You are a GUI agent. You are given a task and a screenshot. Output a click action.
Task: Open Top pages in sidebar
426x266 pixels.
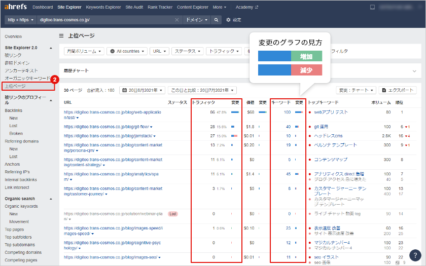(14, 230)
